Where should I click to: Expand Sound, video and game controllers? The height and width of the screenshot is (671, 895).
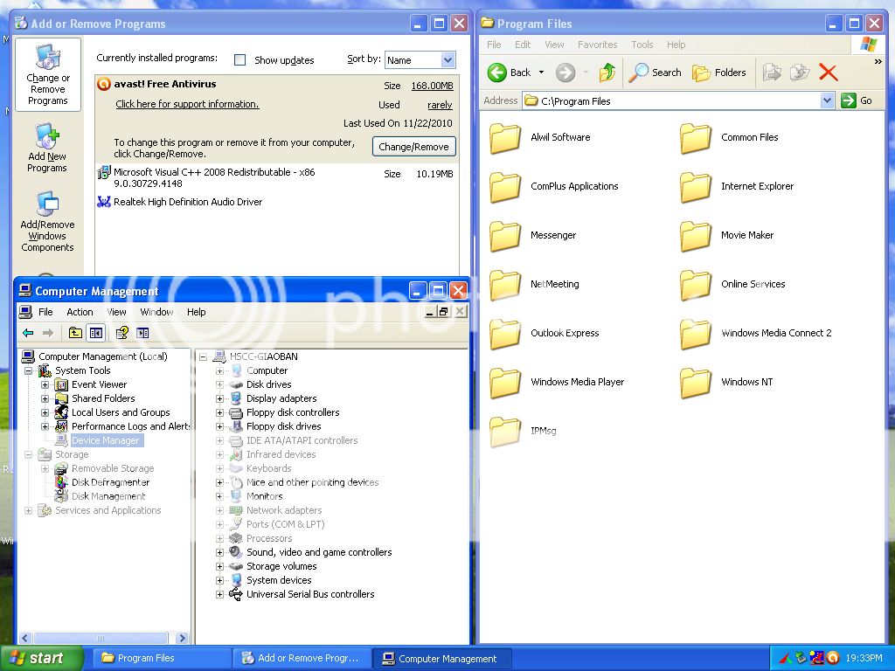219,553
